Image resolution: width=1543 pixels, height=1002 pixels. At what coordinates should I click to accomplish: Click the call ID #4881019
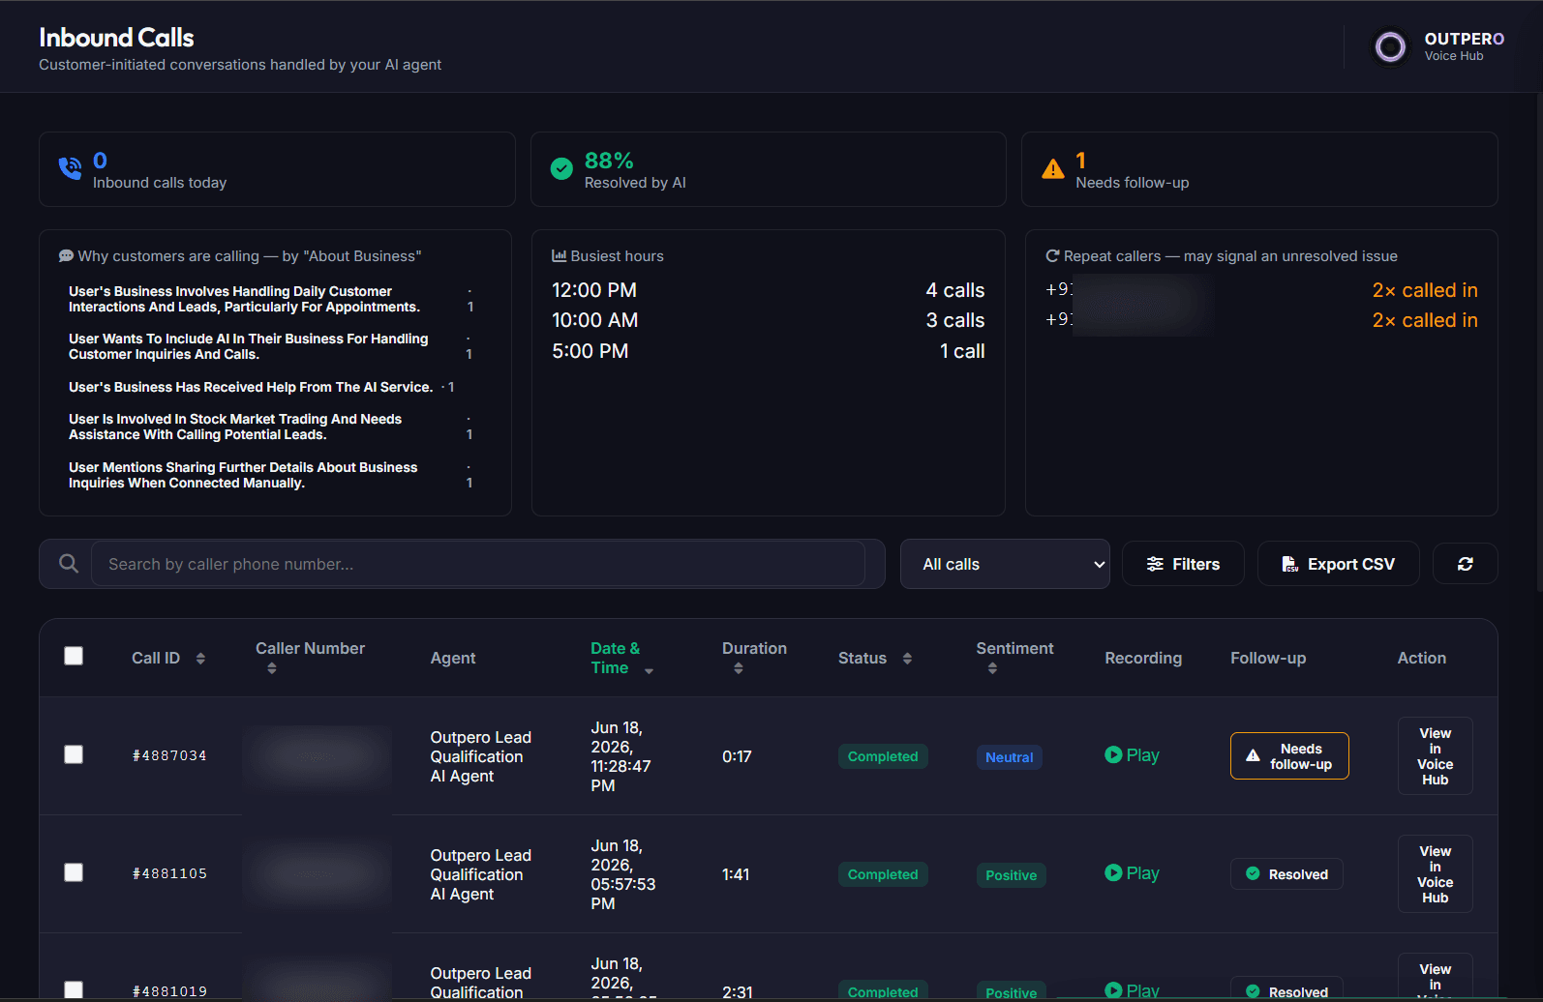(169, 991)
